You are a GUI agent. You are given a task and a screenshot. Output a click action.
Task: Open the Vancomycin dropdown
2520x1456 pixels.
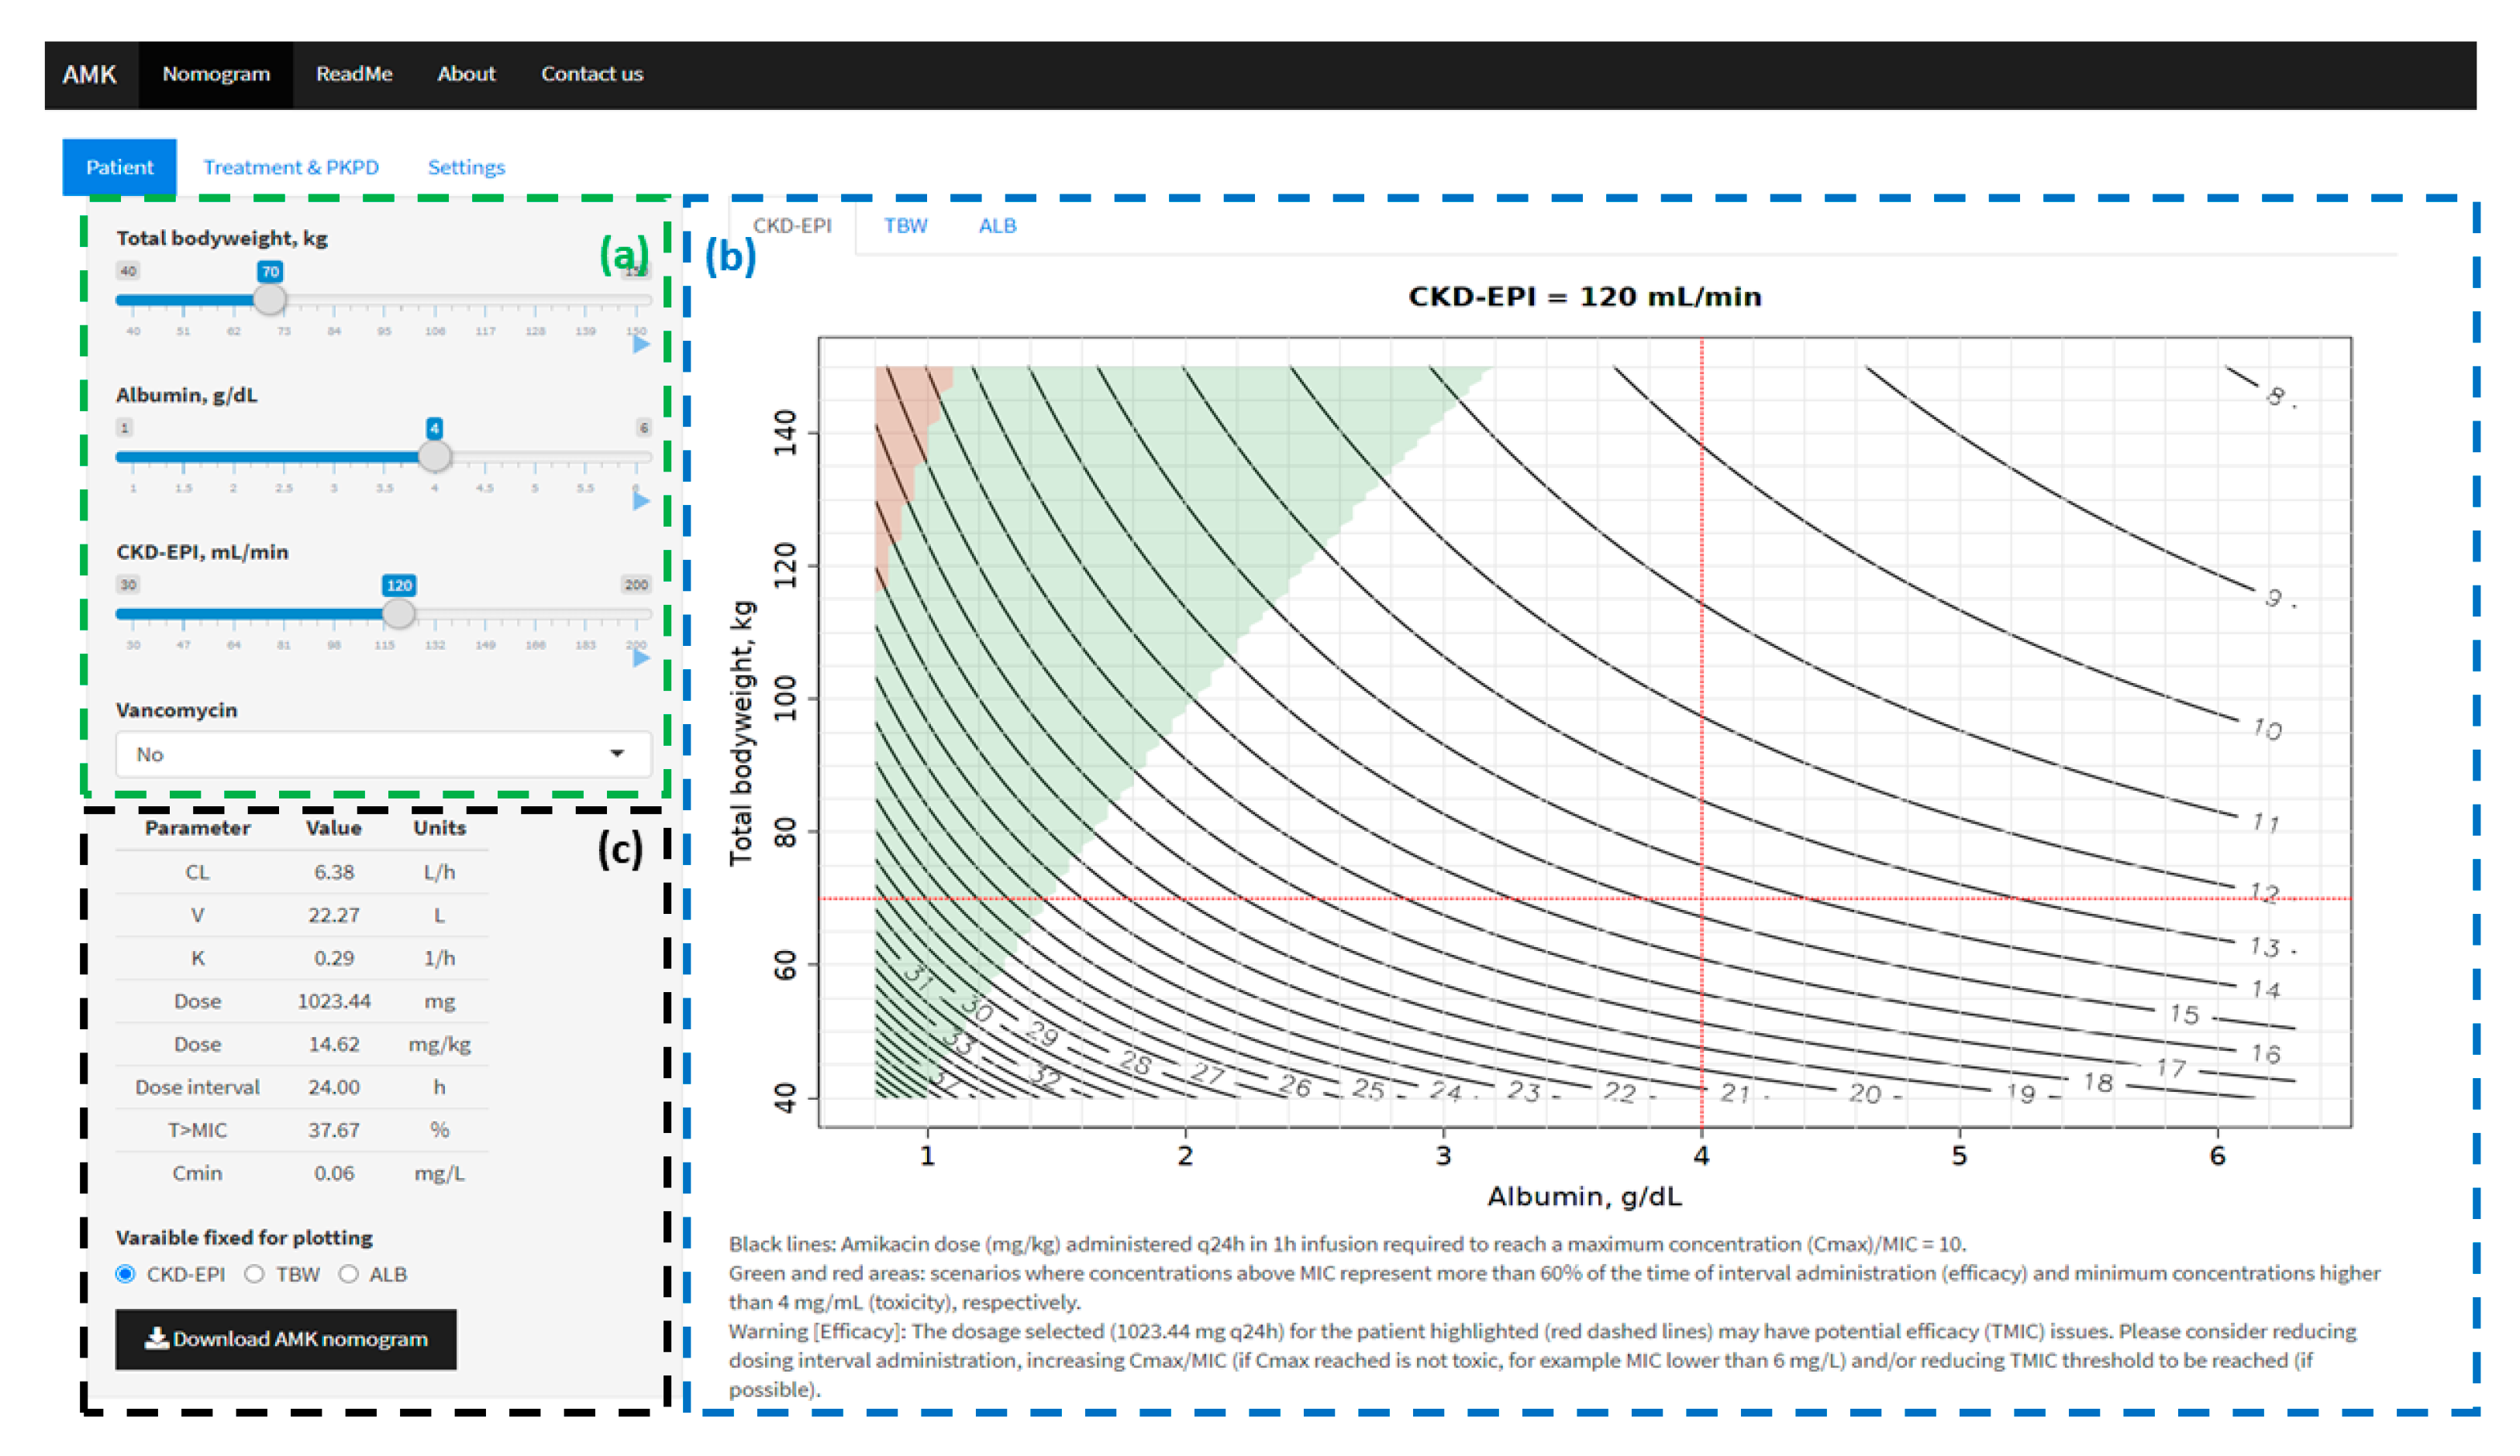pyautogui.click(x=382, y=754)
